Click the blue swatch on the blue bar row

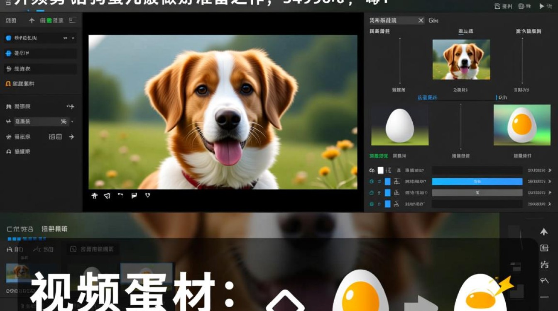click(x=387, y=182)
